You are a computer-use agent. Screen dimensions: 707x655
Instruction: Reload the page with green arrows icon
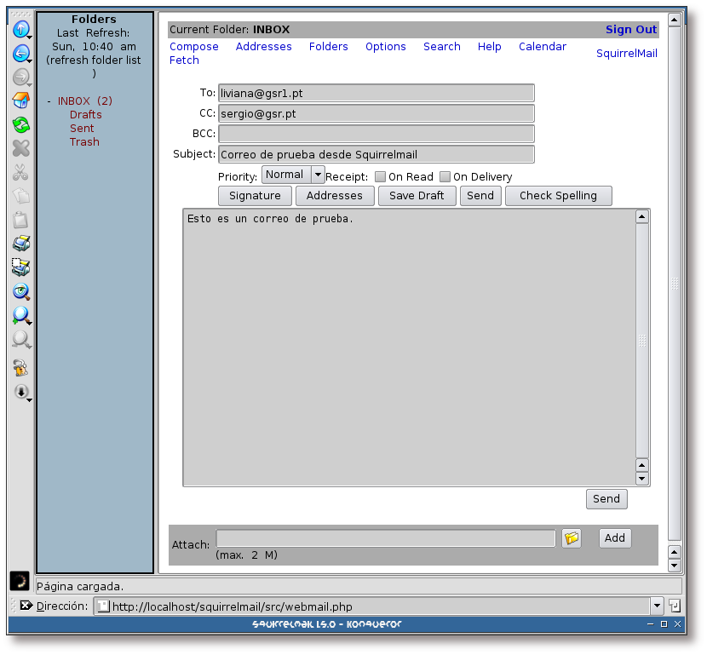[20, 125]
